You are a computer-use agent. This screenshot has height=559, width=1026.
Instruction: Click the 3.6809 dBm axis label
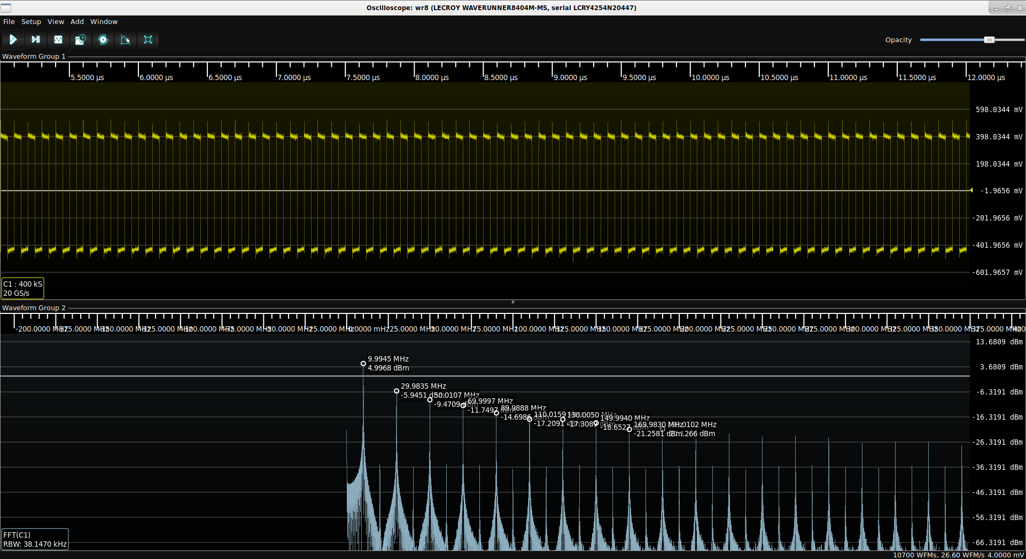1001,367
